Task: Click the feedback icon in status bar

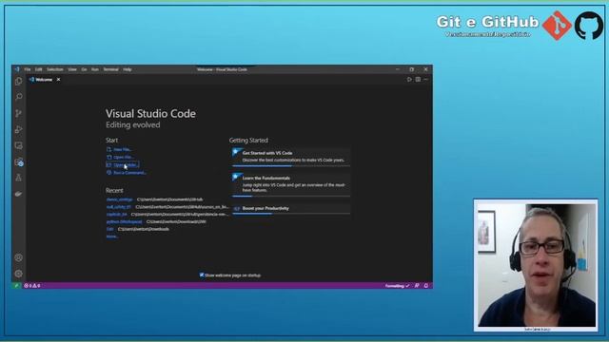Action: pyautogui.click(x=417, y=286)
